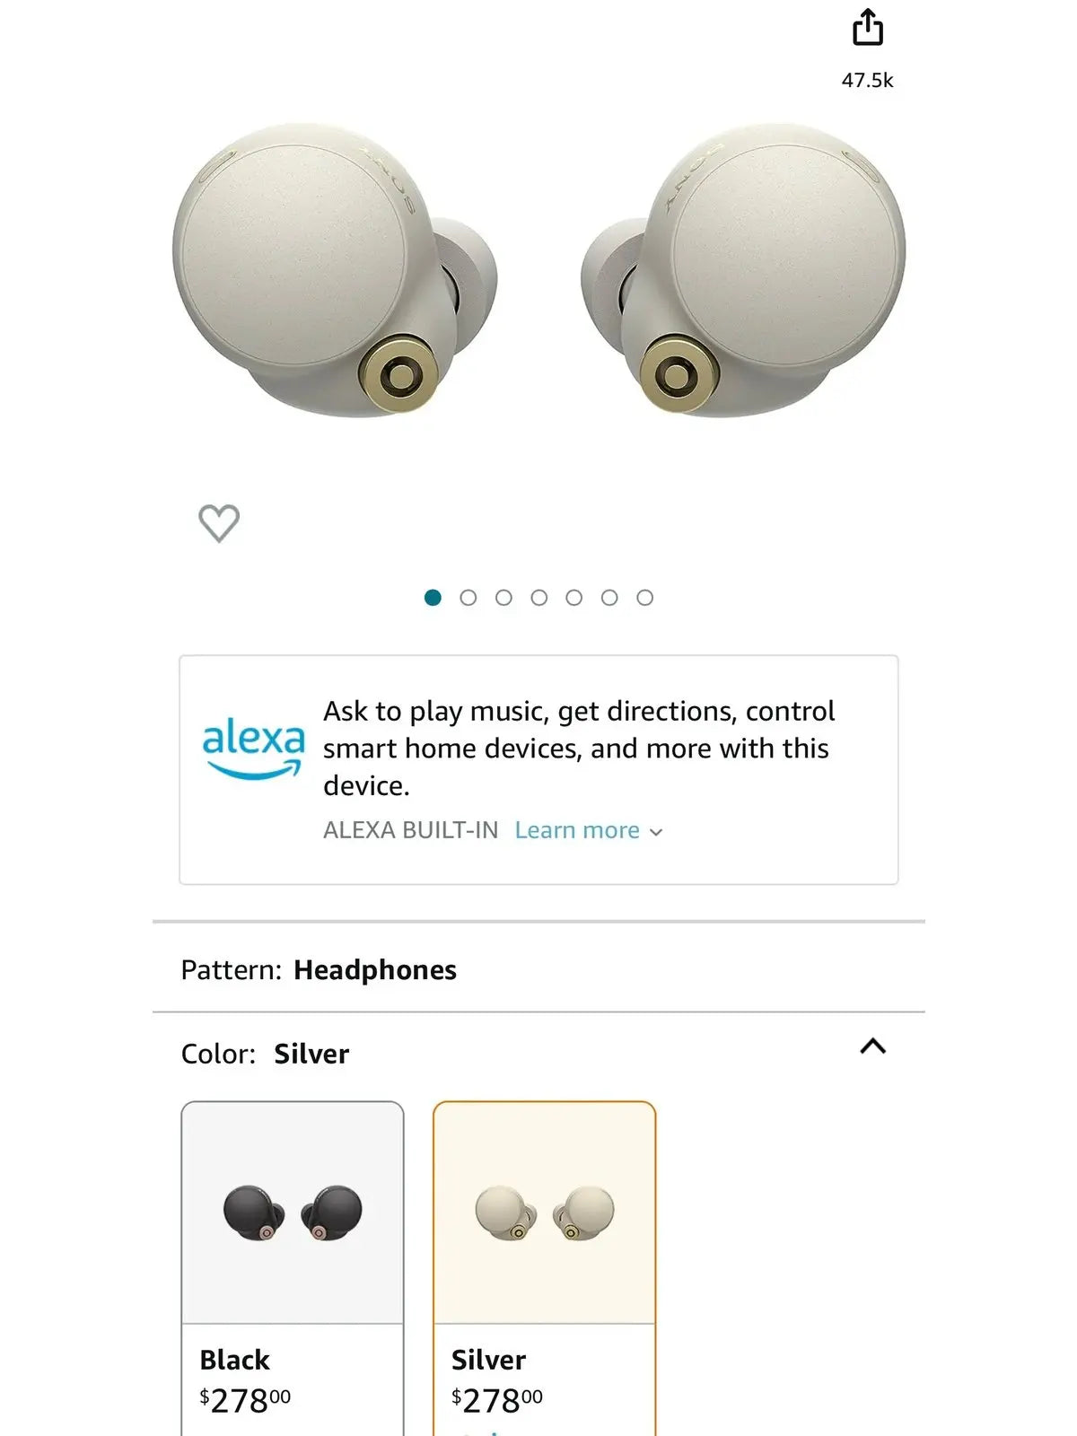
Task: Choose the Silver color option
Action: click(x=545, y=1269)
